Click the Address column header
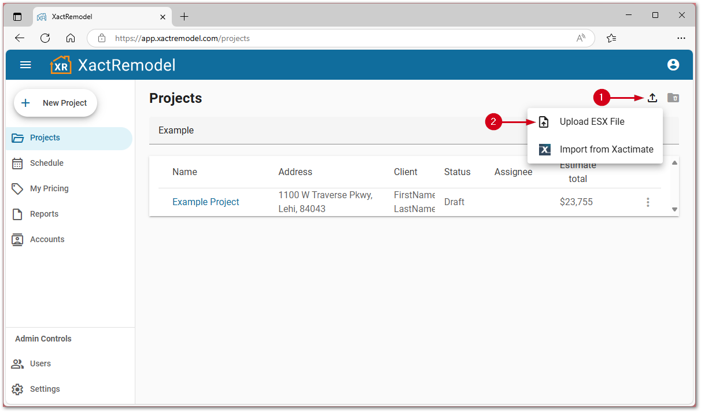This screenshot has height=412, width=701. (295, 172)
